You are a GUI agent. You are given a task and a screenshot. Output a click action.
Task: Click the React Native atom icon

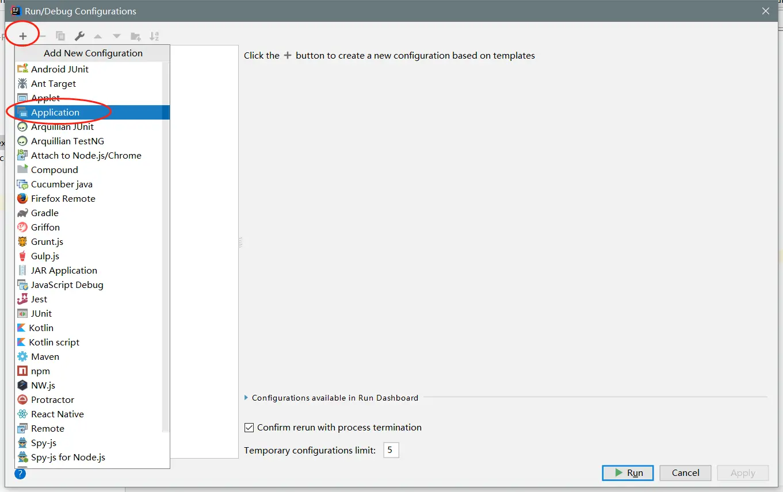(x=22, y=414)
